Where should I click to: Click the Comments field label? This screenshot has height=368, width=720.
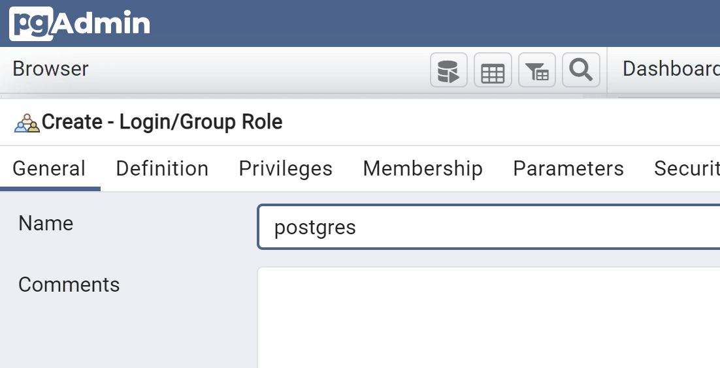click(x=69, y=285)
